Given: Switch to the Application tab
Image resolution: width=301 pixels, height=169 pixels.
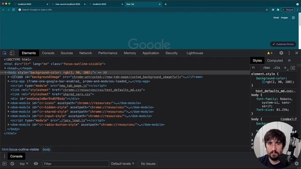Looking at the screenshot, I should [150, 53].
